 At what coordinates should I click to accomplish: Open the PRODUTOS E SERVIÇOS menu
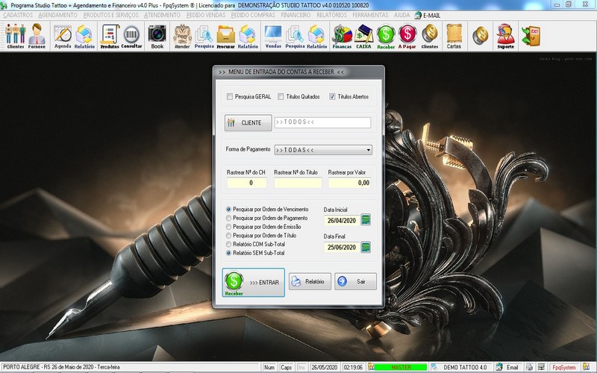110,15
